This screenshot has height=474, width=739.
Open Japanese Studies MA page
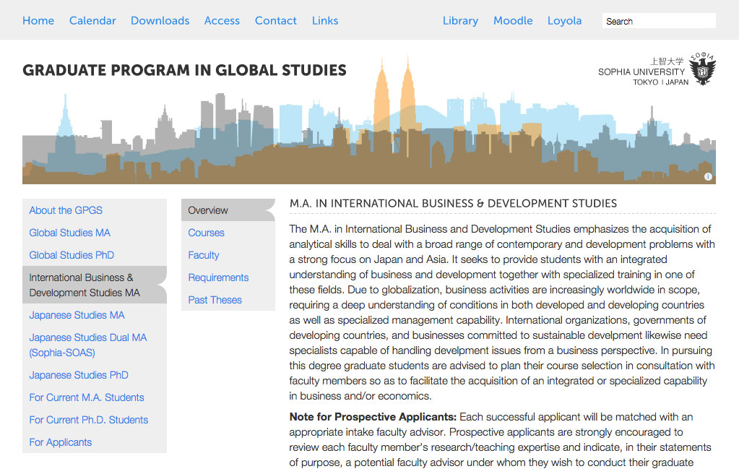click(x=77, y=315)
